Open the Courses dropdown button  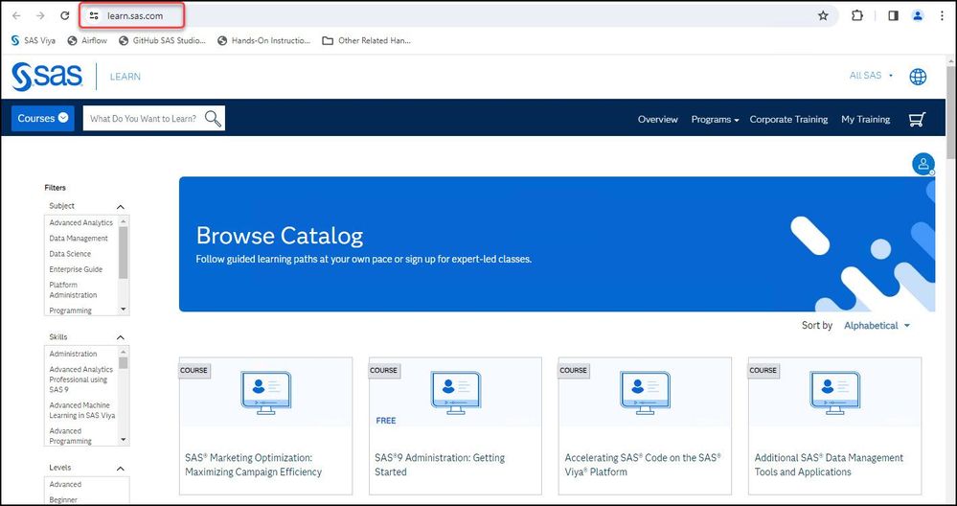tap(43, 119)
